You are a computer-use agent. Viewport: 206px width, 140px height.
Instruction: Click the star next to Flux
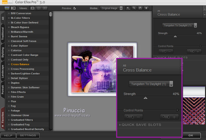click(9, 101)
